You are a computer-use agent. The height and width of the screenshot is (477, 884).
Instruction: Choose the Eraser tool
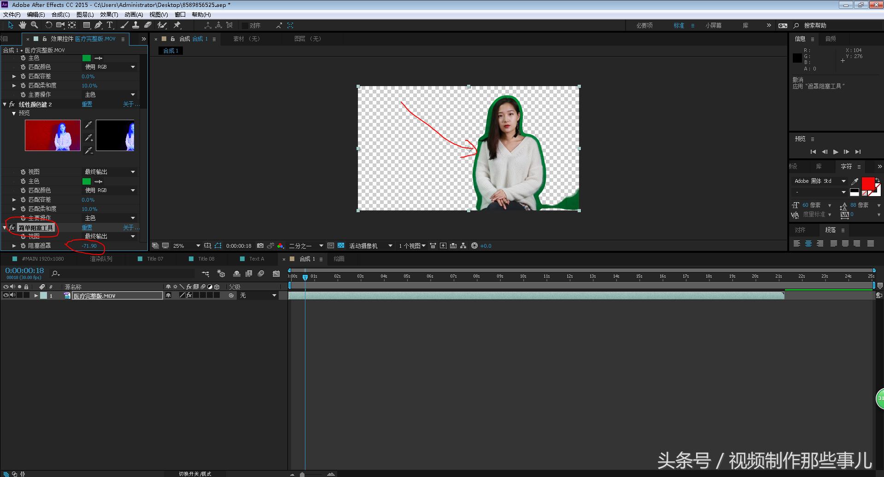click(148, 25)
